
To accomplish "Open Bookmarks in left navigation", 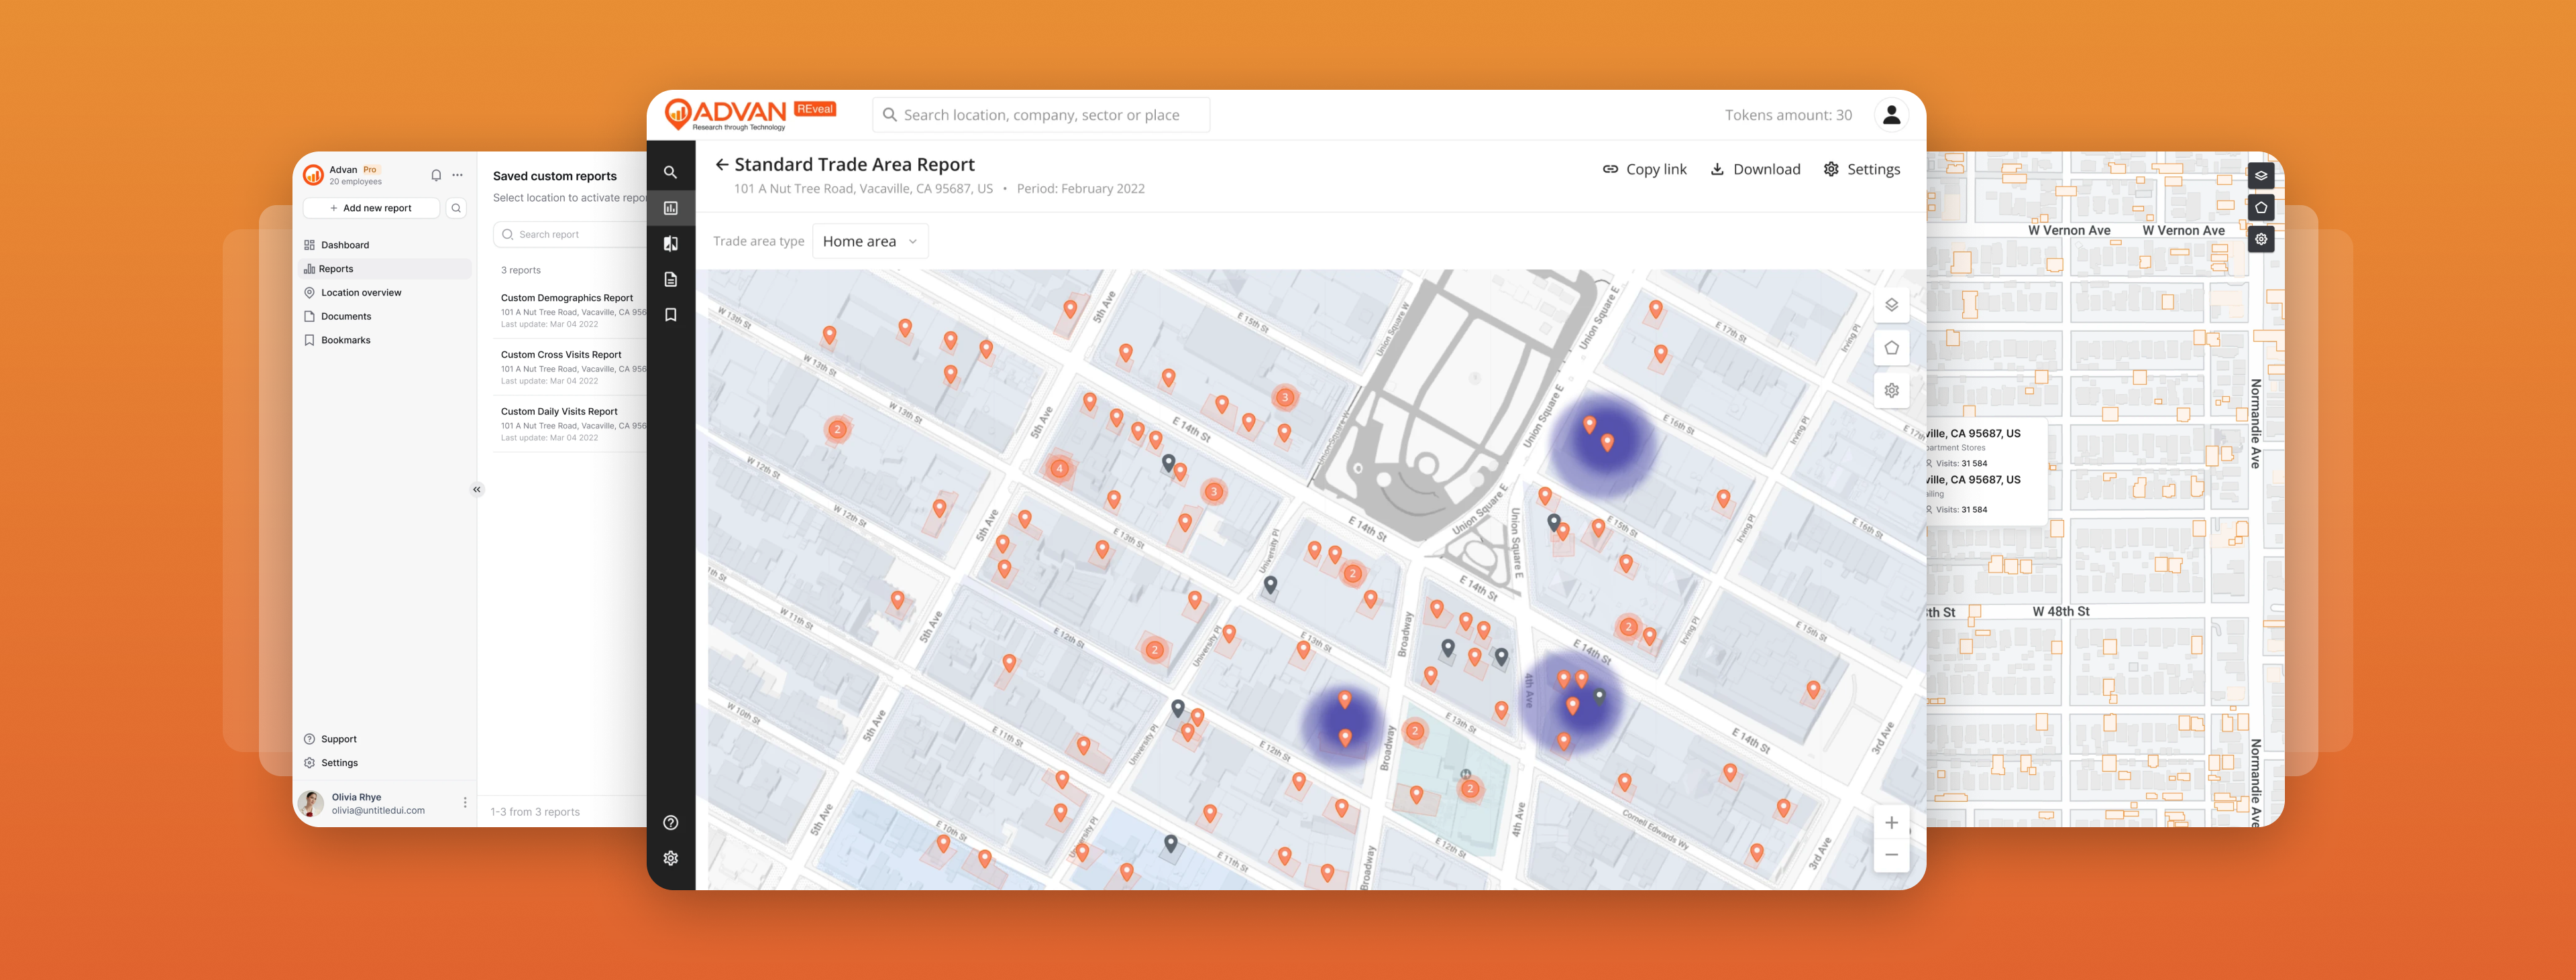I will pos(385,341).
